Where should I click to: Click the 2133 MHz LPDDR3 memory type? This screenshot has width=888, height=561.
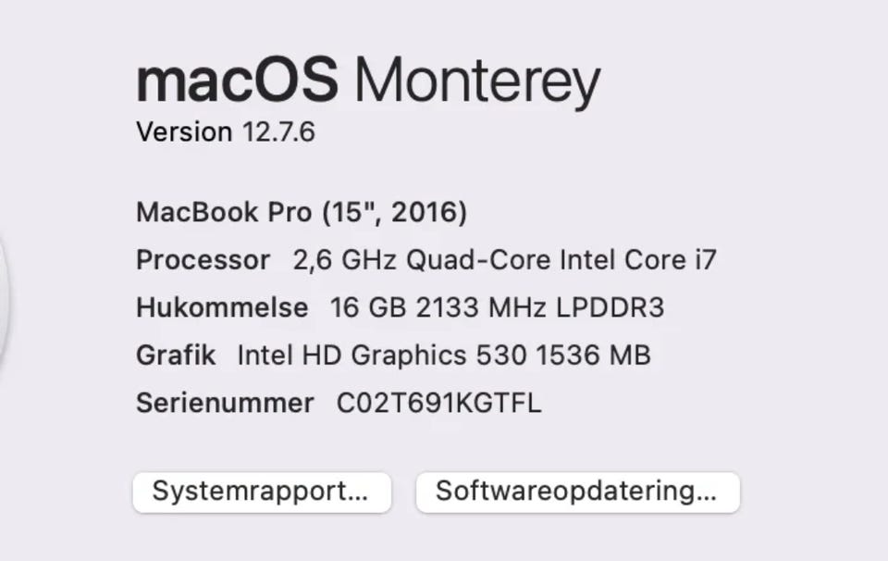coord(540,307)
